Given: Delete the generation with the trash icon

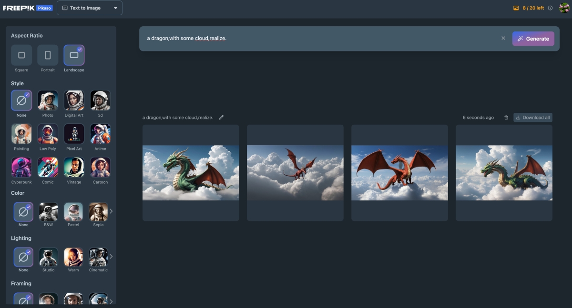Looking at the screenshot, I should [506, 118].
